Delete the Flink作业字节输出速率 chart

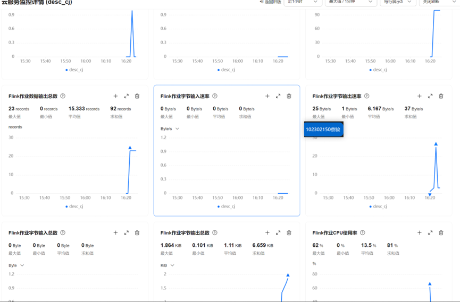(x=441, y=96)
